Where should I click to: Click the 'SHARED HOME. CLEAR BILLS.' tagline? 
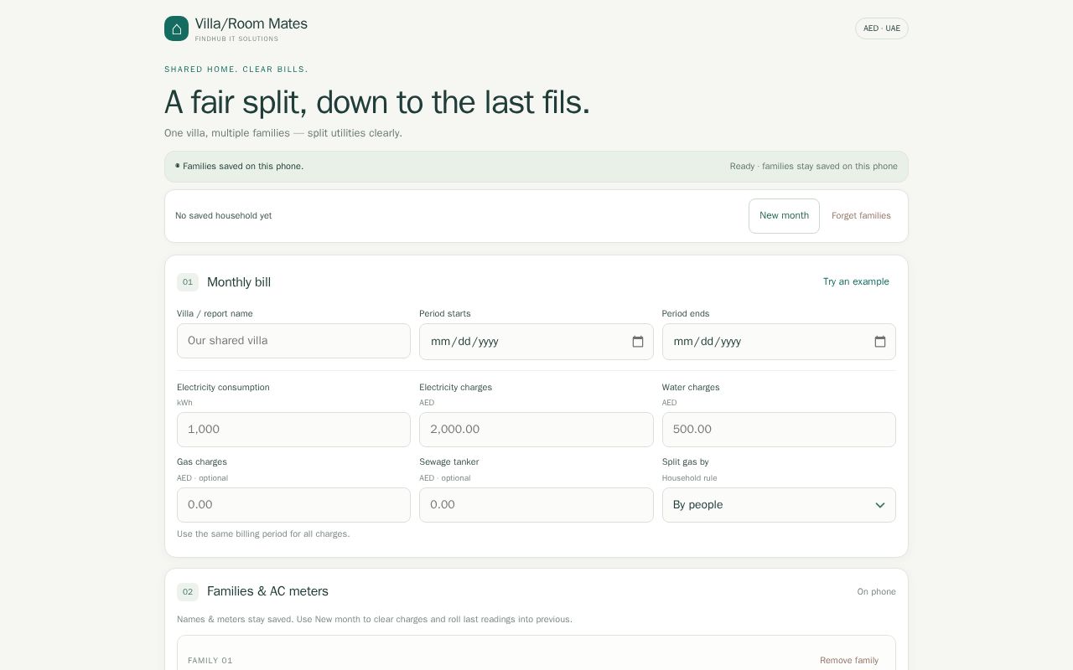tap(236, 70)
